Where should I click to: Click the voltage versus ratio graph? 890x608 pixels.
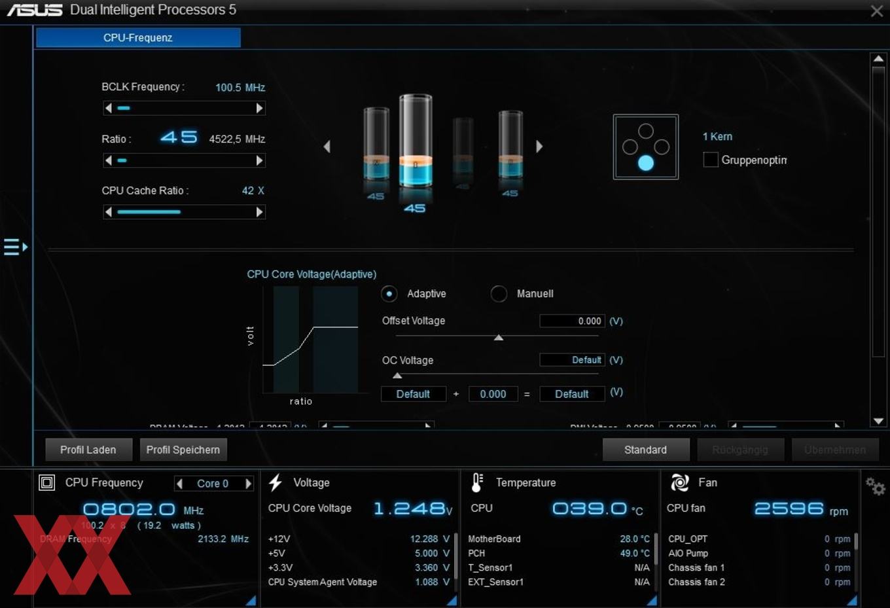click(311, 339)
